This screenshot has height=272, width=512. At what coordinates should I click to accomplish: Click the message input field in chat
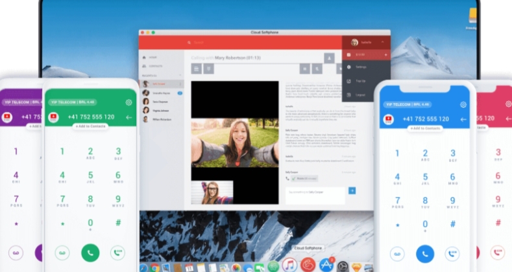[x=315, y=194]
